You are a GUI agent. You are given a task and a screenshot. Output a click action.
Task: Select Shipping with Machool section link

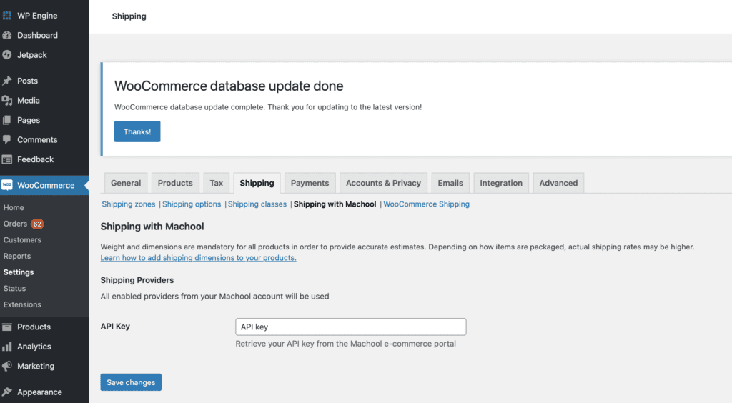tap(335, 204)
